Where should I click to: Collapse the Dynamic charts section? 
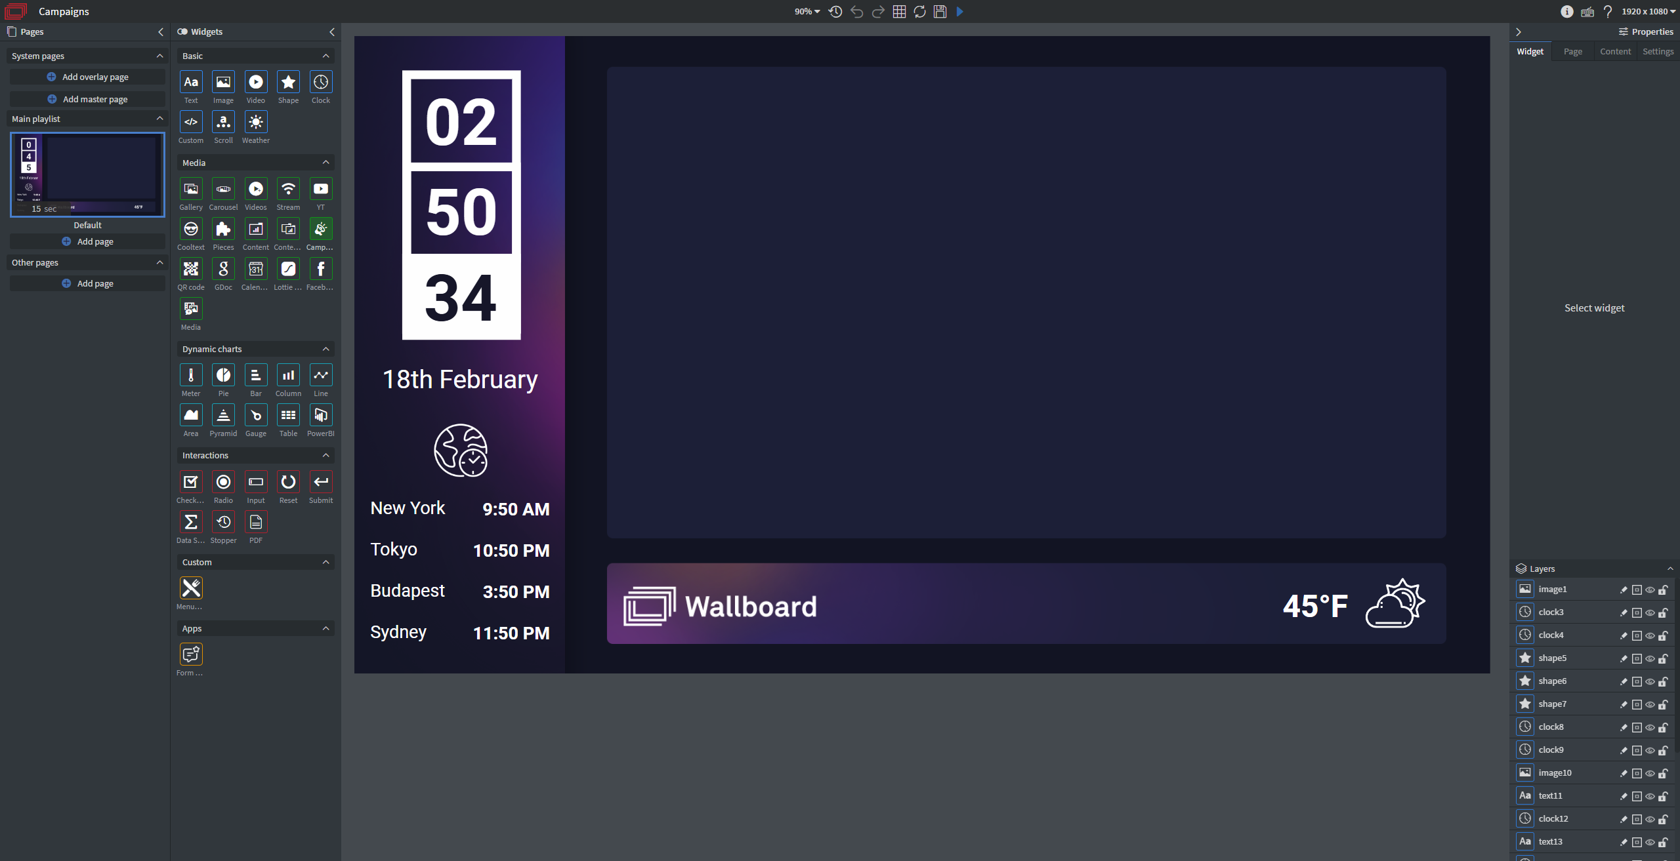pyautogui.click(x=325, y=350)
